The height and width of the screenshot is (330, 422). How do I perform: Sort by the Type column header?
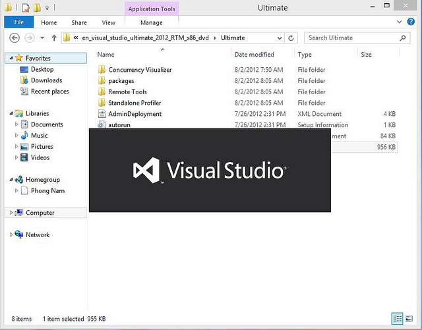pyautogui.click(x=305, y=55)
